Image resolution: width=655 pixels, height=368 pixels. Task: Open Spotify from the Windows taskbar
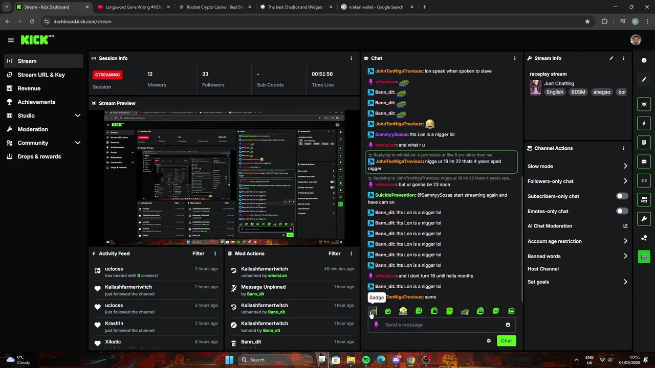point(366,360)
